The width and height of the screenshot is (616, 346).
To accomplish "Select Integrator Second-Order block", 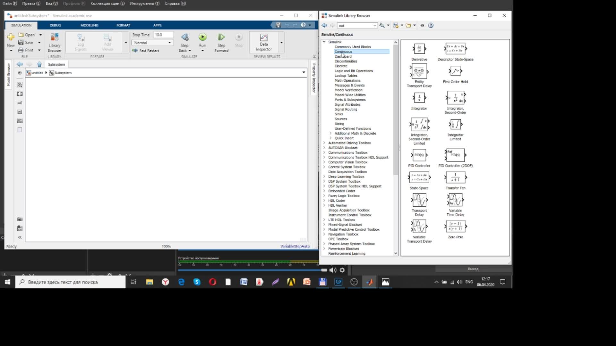I will (x=455, y=98).
